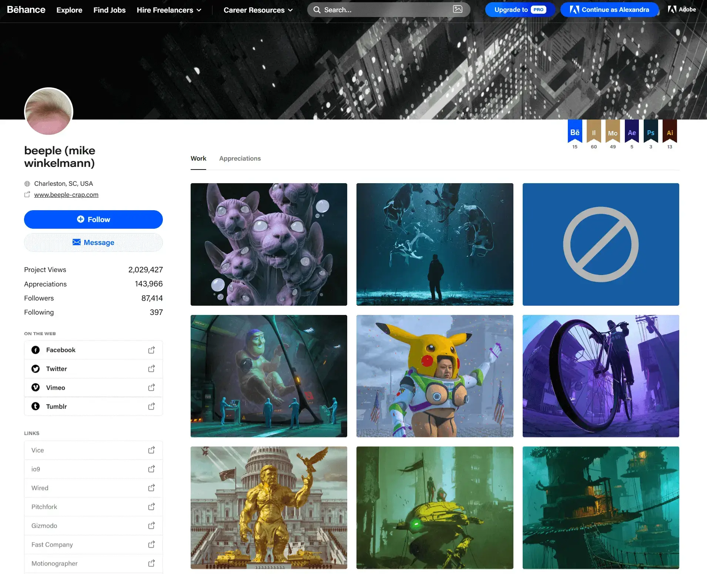Open image search camera icon

click(x=458, y=9)
